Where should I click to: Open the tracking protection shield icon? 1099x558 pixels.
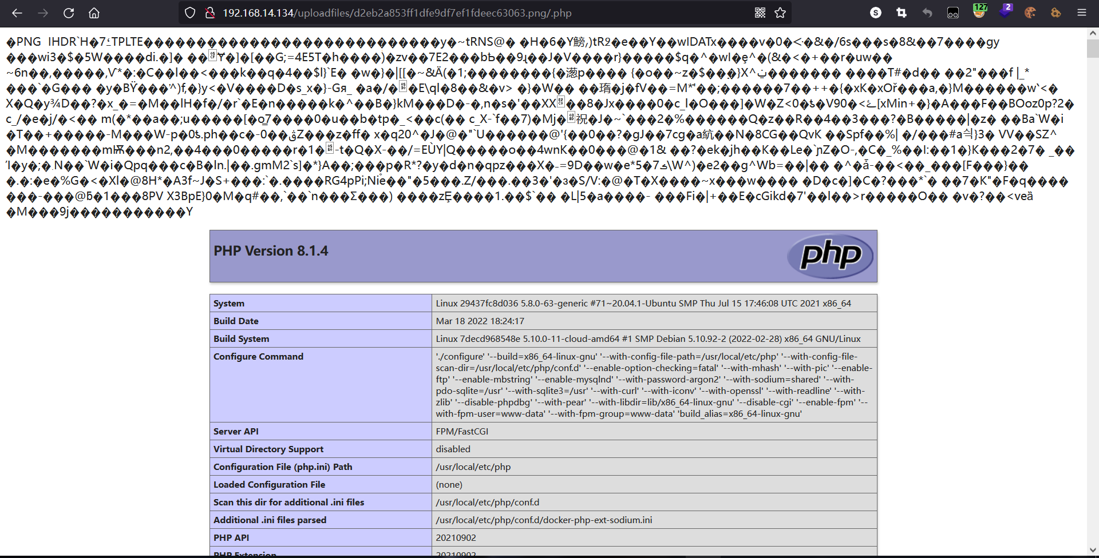pos(190,13)
